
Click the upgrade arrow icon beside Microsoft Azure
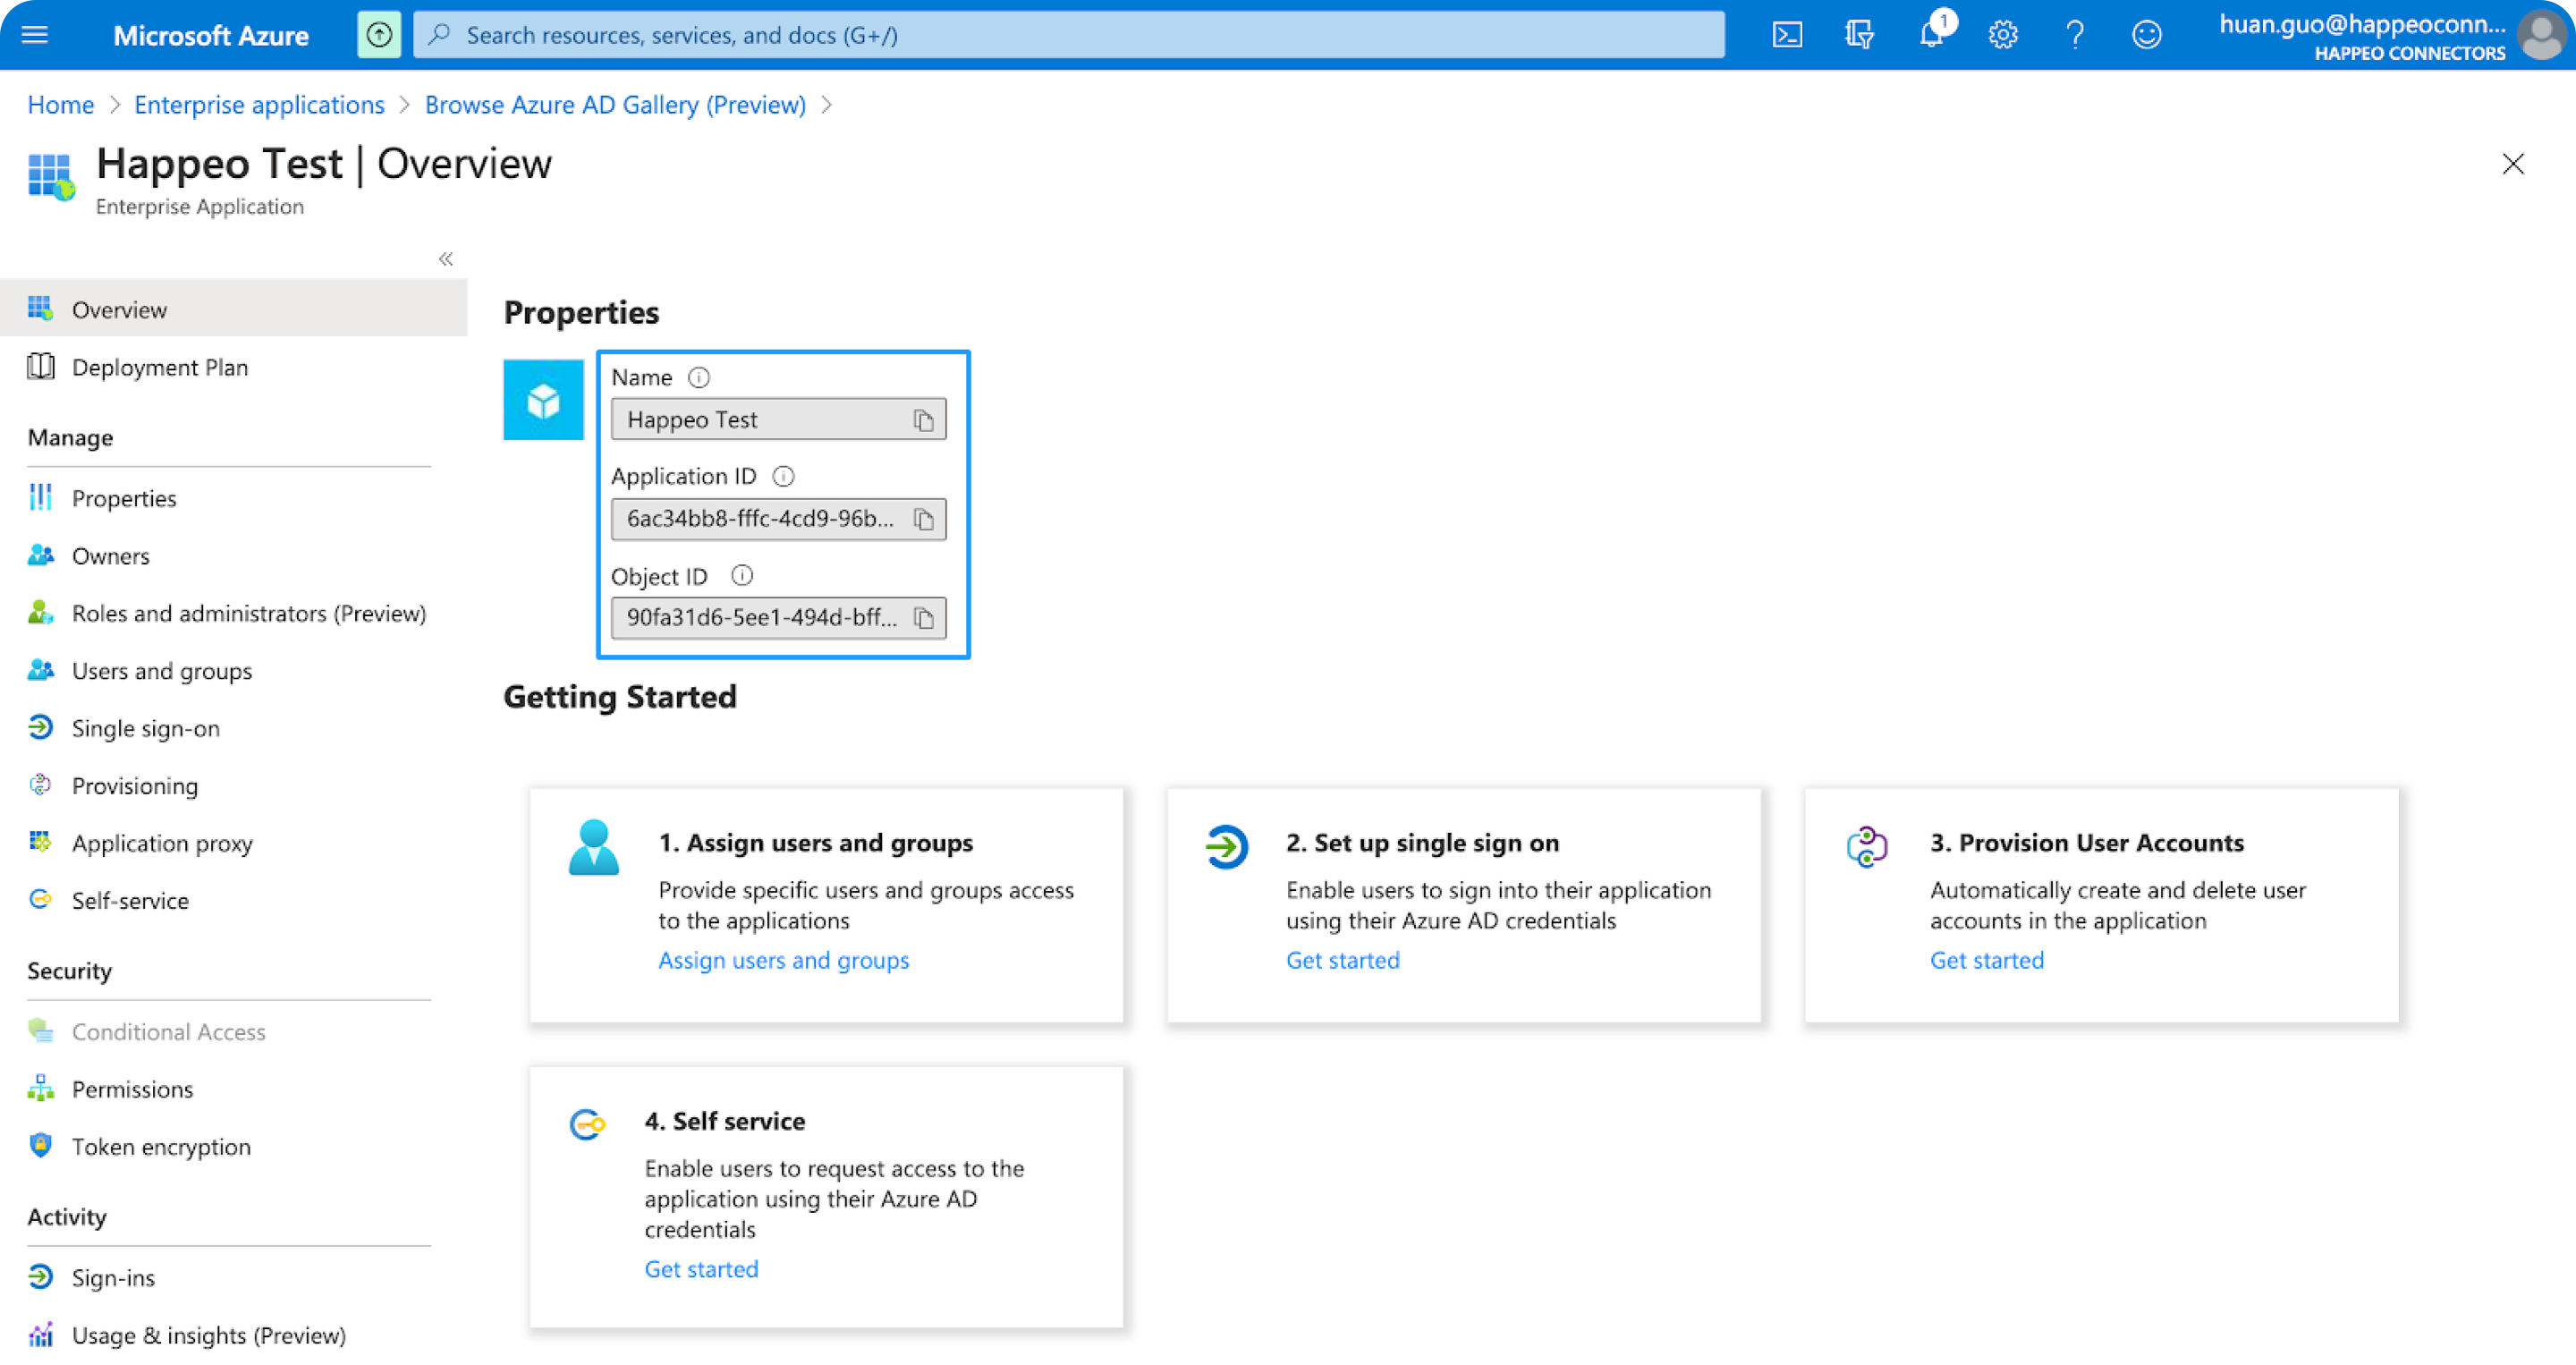coord(379,35)
